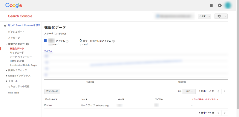Screen dimensions: 239x117
Task: Click info icon next to 検索での見え方
Action: coord(27,44)
